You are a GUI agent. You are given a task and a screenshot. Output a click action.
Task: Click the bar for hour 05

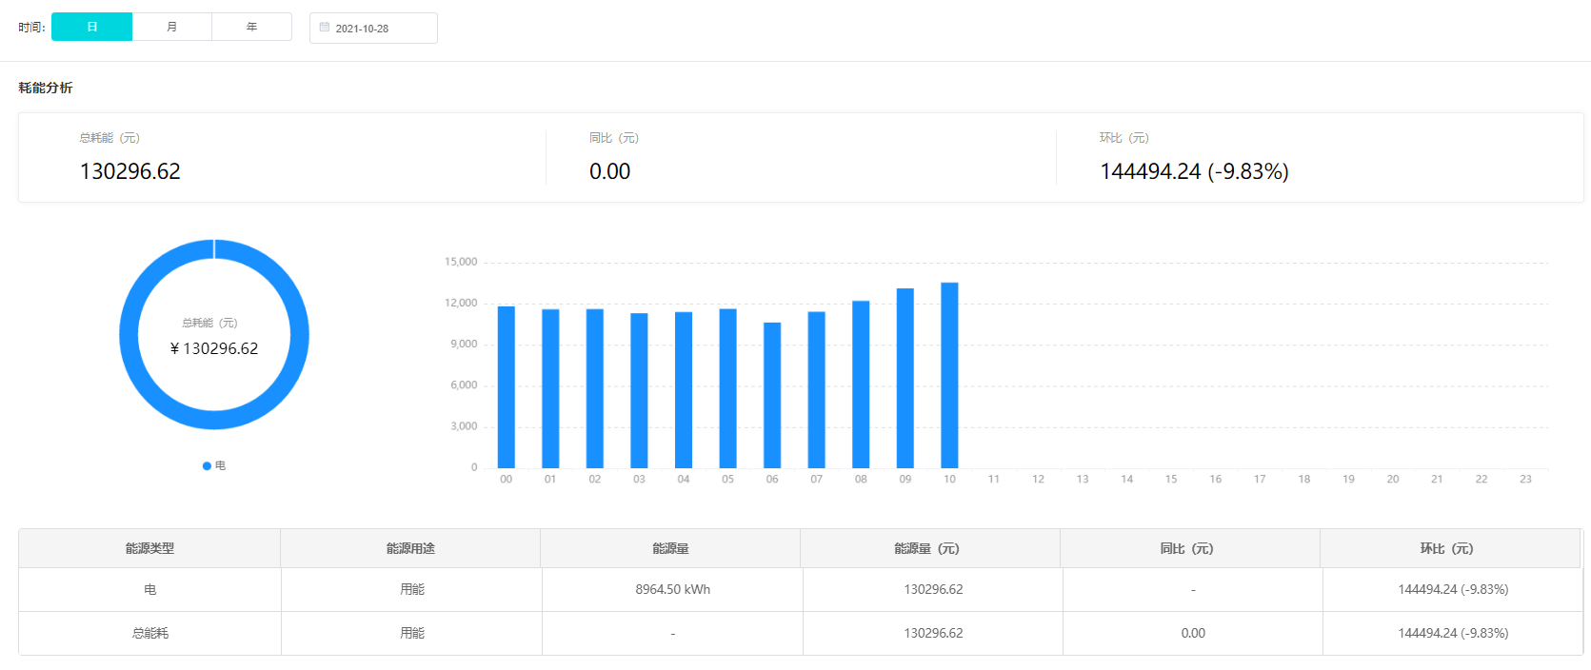[727, 388]
